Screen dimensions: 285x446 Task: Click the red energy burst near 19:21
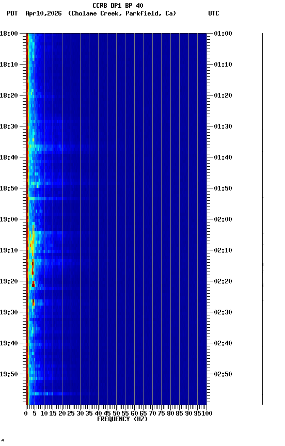click(x=33, y=284)
